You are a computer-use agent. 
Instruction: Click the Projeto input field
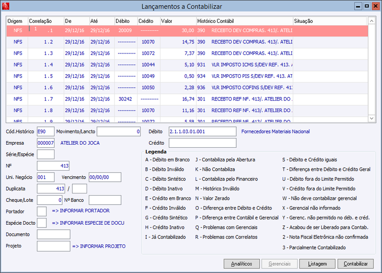(53, 247)
